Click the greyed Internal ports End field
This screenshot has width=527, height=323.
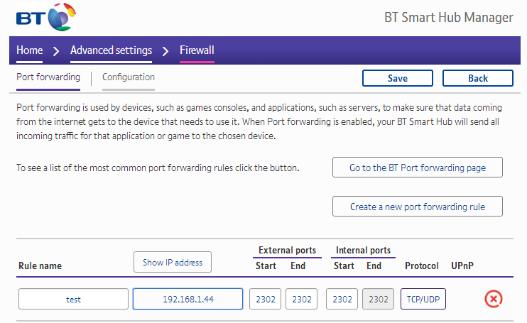[378, 299]
